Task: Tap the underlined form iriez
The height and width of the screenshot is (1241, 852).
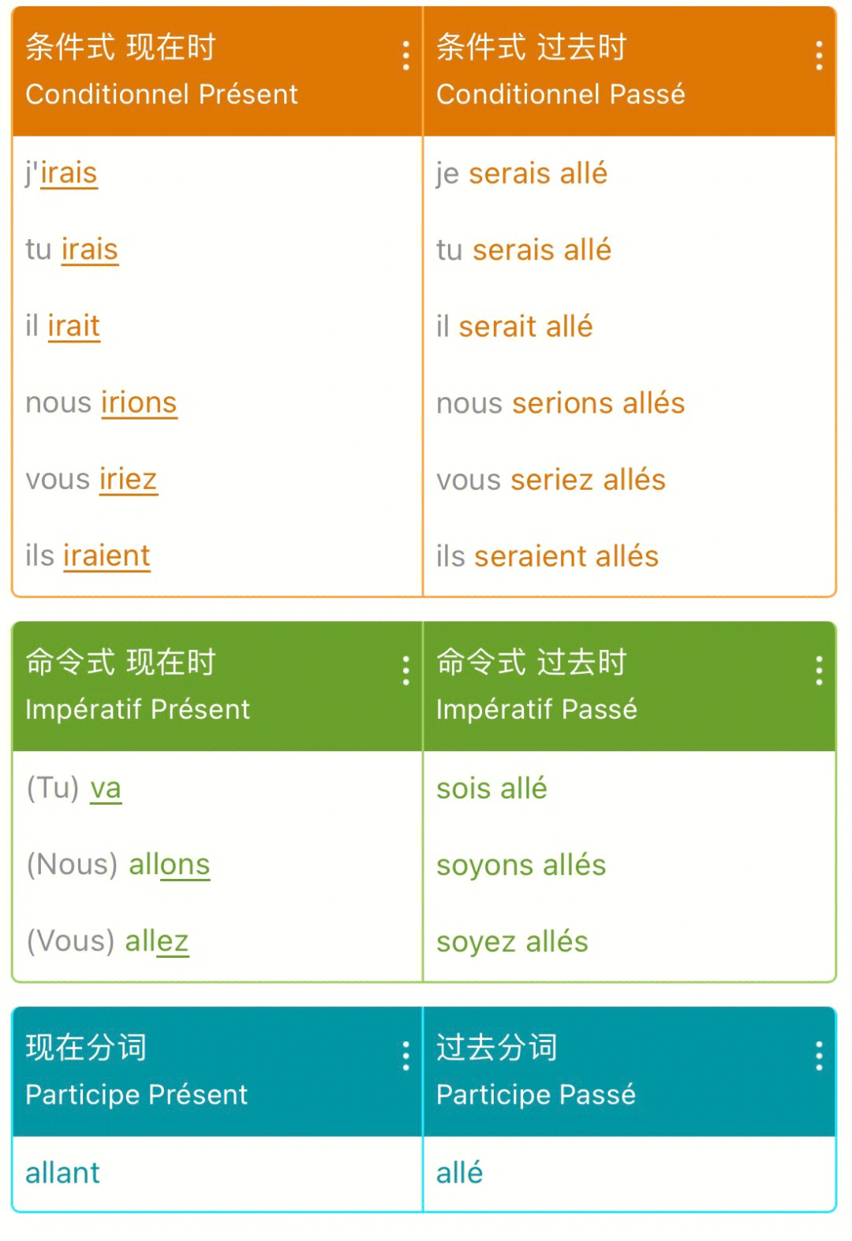Action: pyautogui.click(x=129, y=479)
